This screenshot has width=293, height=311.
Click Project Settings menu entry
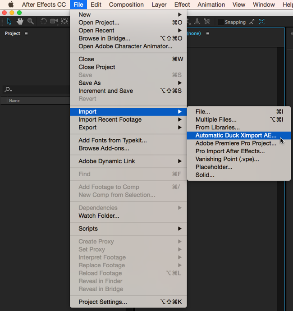[x=103, y=302]
